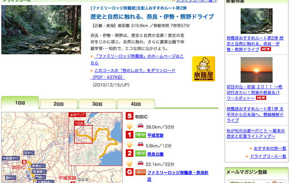Screen dimensions: 293x183
Task: Switch to the 4日目 tab
Action: (x=136, y=104)
